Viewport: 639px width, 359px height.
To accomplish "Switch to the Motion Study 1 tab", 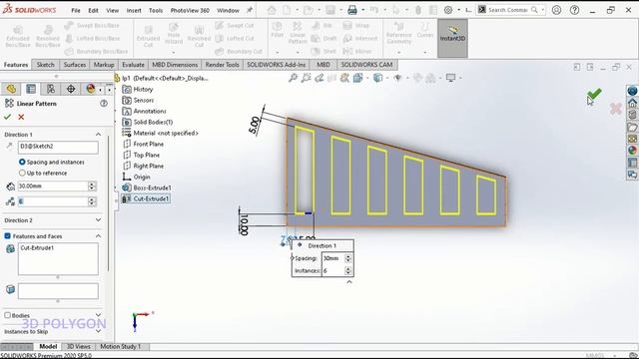I will coord(120,346).
